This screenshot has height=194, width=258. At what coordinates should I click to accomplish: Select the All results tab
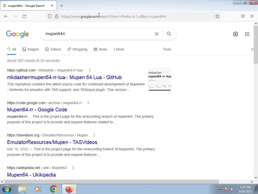tap(12, 49)
